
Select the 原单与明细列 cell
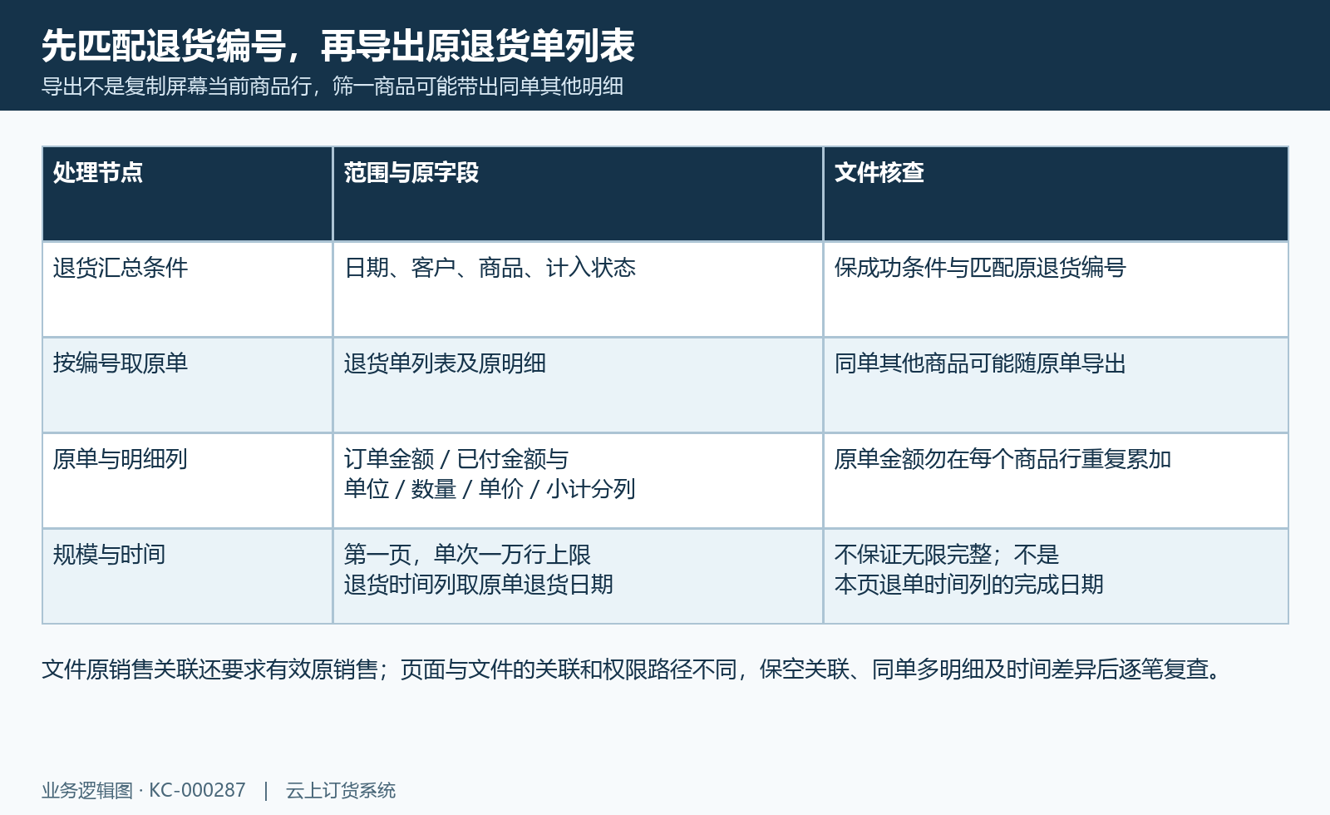click(x=187, y=481)
